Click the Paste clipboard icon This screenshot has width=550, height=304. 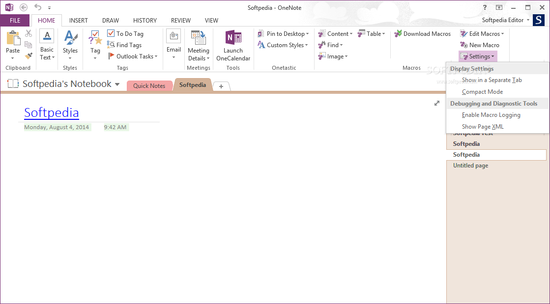[x=13, y=38]
